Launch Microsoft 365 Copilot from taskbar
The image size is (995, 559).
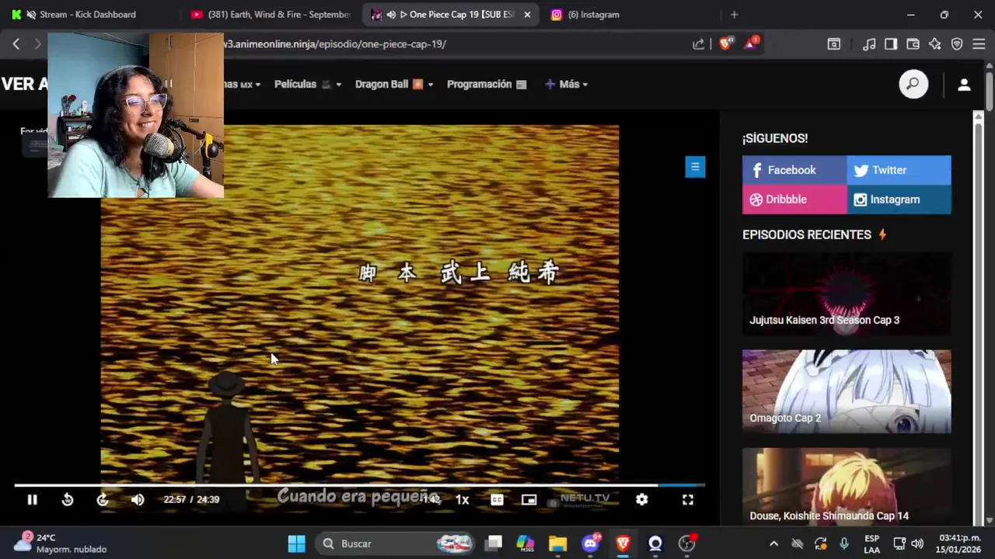(525, 543)
